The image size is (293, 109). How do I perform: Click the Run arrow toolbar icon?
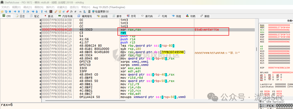click(x=15, y=12)
